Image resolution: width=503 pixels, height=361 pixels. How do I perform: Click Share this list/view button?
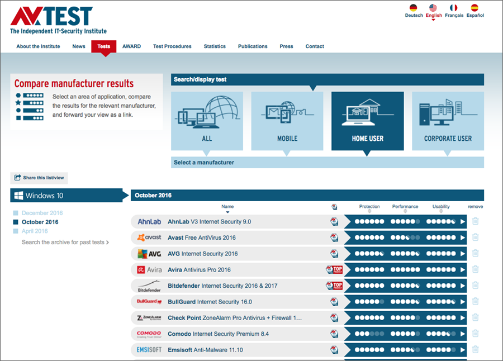39,178
